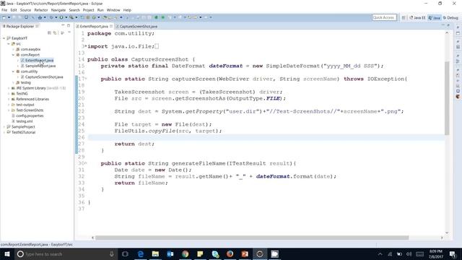Screen dimensions: 462x260
Task: Switch to the ExtentReport.java editor tab
Action: pyautogui.click(x=94, y=26)
